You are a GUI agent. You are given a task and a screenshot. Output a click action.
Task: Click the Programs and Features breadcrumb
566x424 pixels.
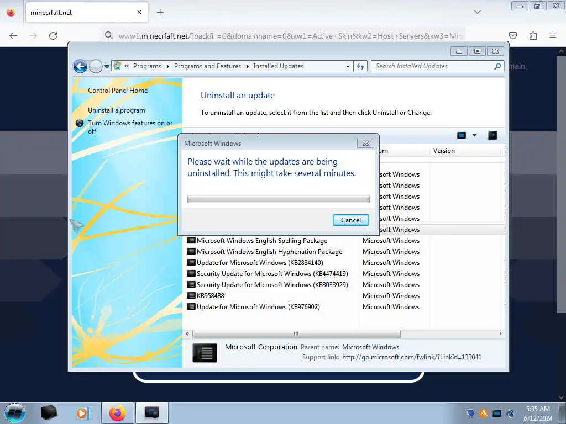pyautogui.click(x=208, y=66)
